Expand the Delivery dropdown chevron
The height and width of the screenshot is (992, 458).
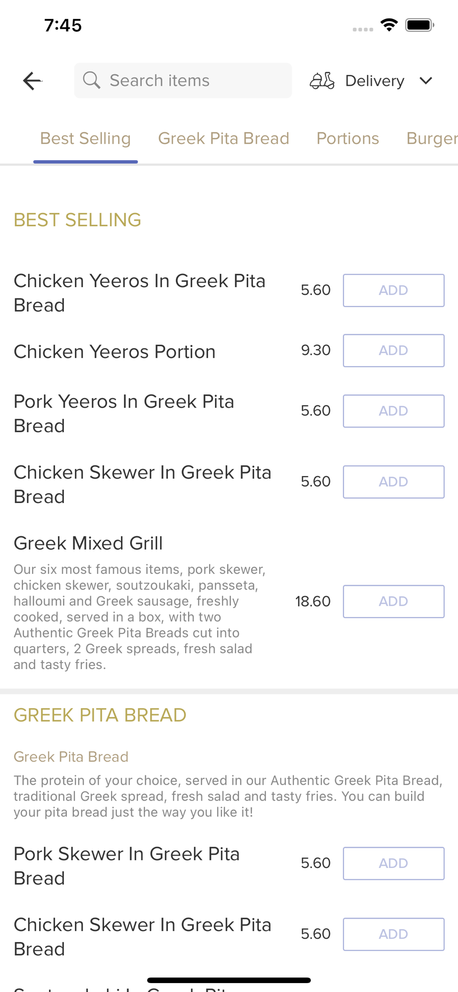click(x=426, y=80)
